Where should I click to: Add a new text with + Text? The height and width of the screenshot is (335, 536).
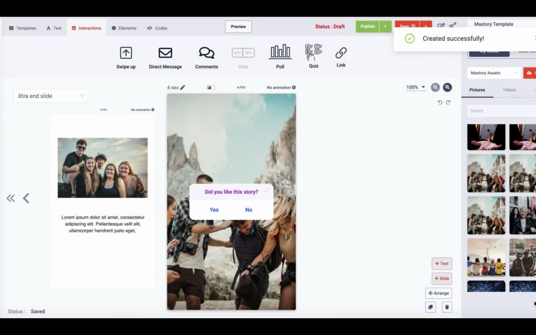tap(442, 264)
